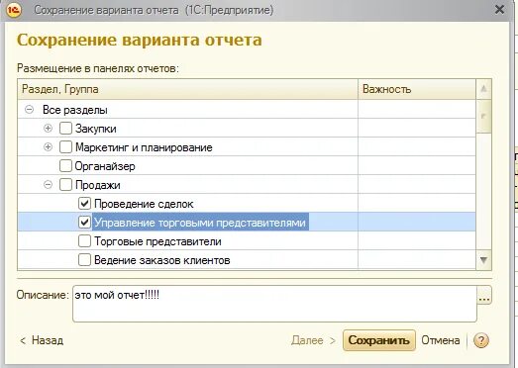Select the Торговые представители row label
The image size is (518, 368).
(x=157, y=241)
